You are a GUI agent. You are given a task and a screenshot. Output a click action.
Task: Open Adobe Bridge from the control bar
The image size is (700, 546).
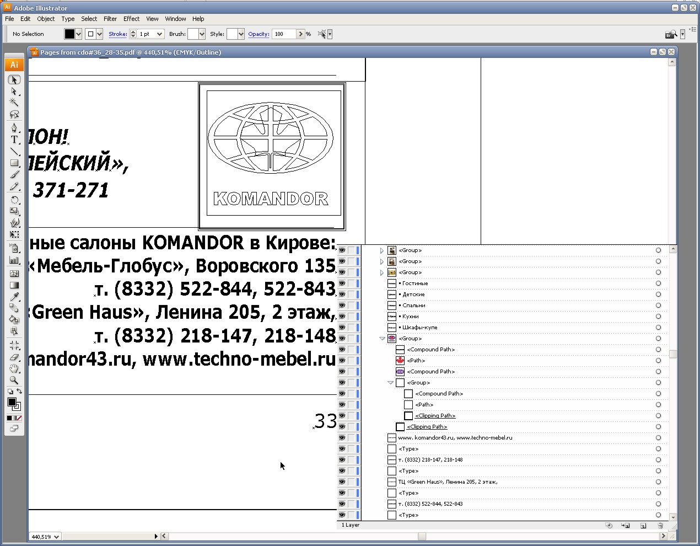tap(670, 34)
